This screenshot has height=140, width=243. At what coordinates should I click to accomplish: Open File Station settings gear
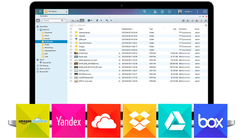[x=197, y=20]
